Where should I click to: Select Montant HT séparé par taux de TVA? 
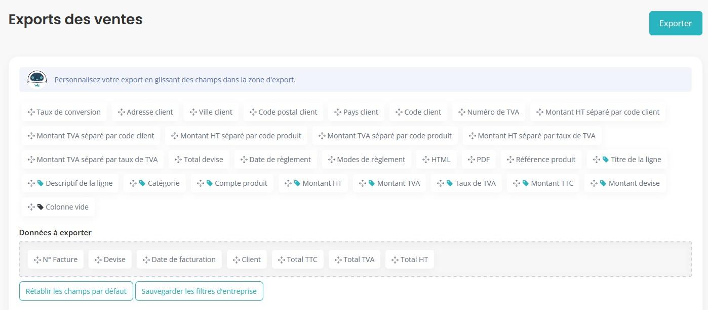[x=532, y=136]
